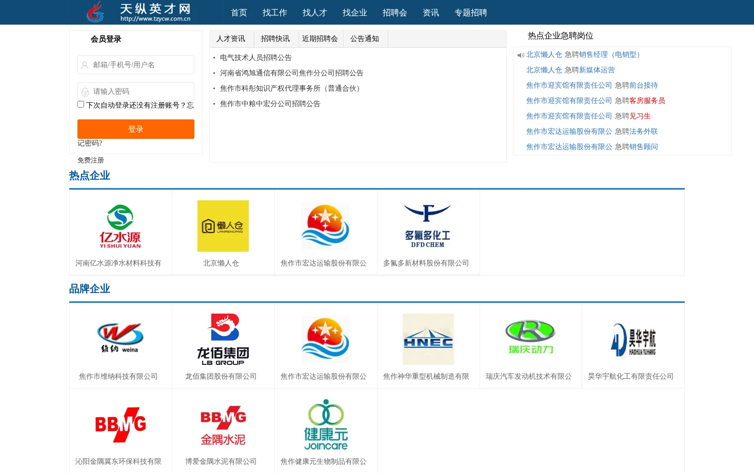The image size is (754, 473).
Task: Open the 昊华宇航 logo
Action: tap(633, 339)
